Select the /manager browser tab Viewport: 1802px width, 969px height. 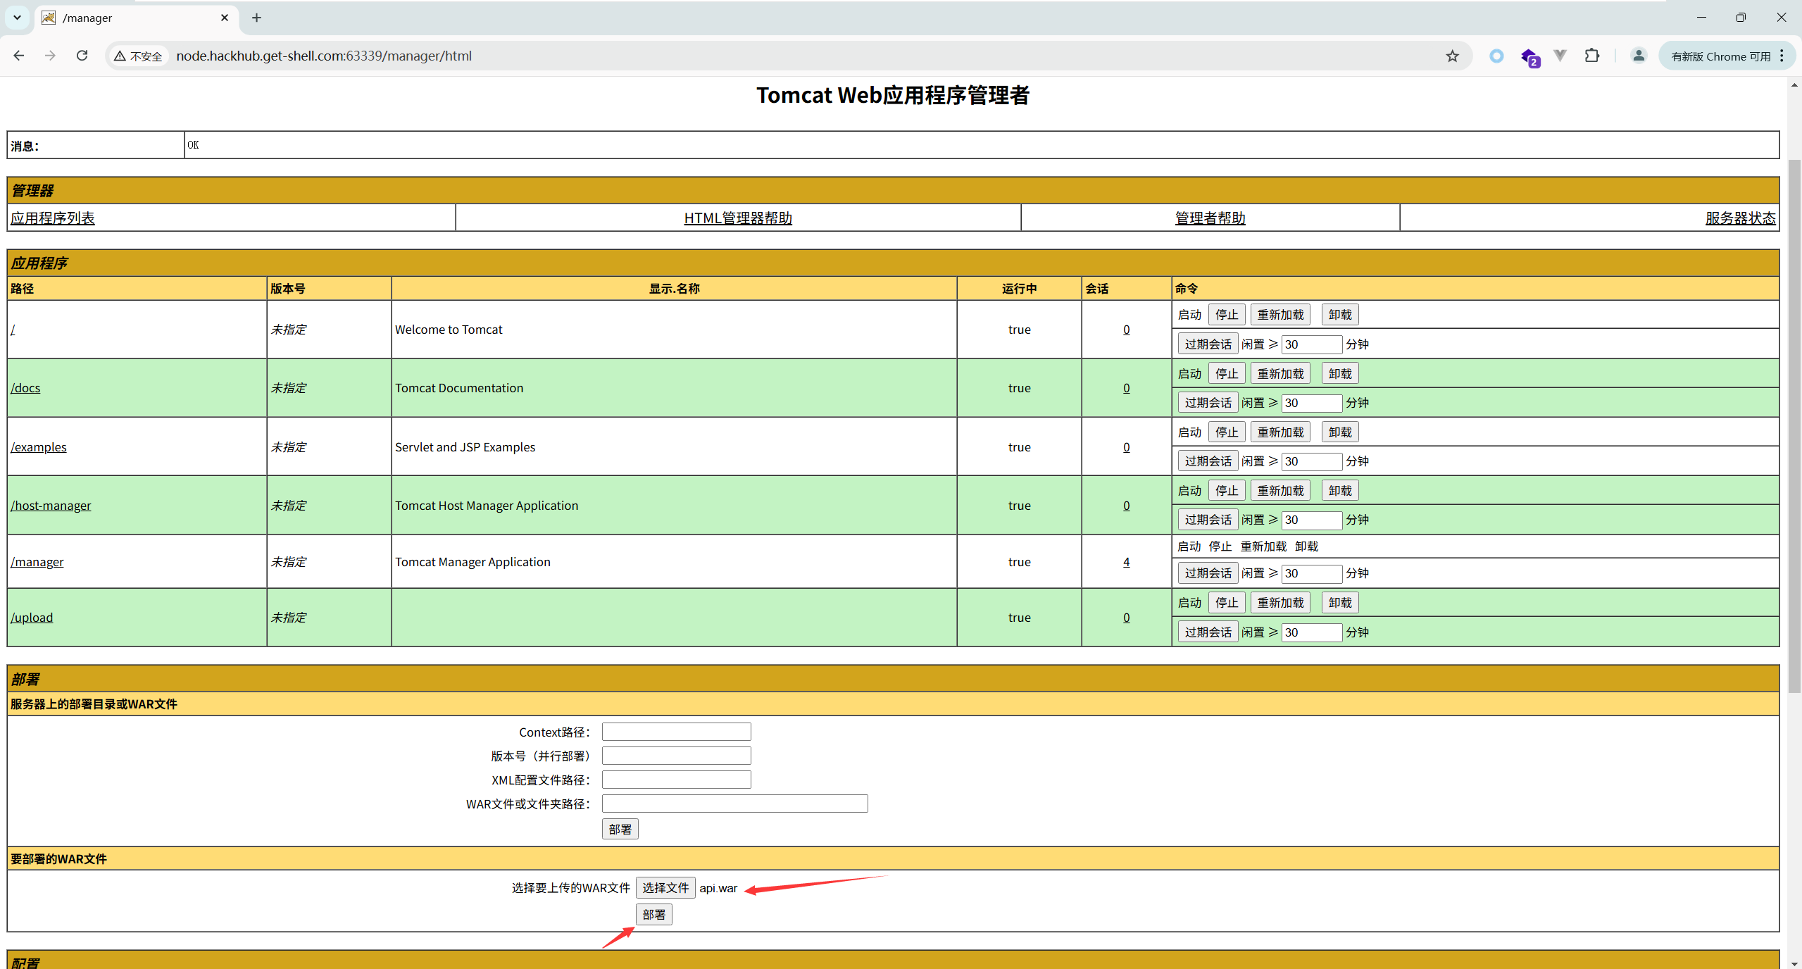(106, 18)
